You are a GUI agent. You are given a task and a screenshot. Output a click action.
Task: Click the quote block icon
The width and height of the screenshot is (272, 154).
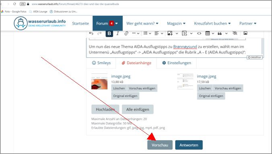point(220,33)
